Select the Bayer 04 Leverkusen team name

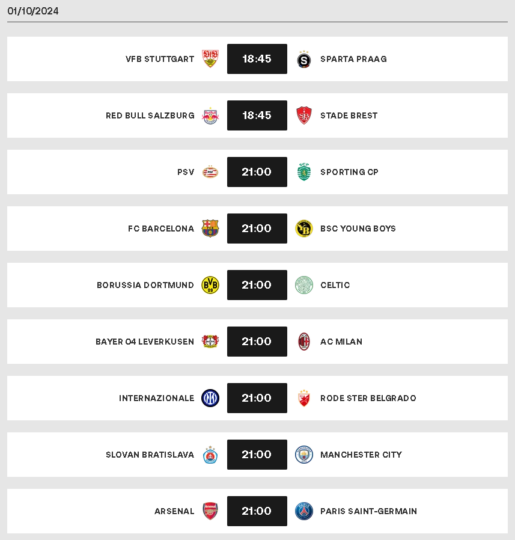[x=145, y=342]
